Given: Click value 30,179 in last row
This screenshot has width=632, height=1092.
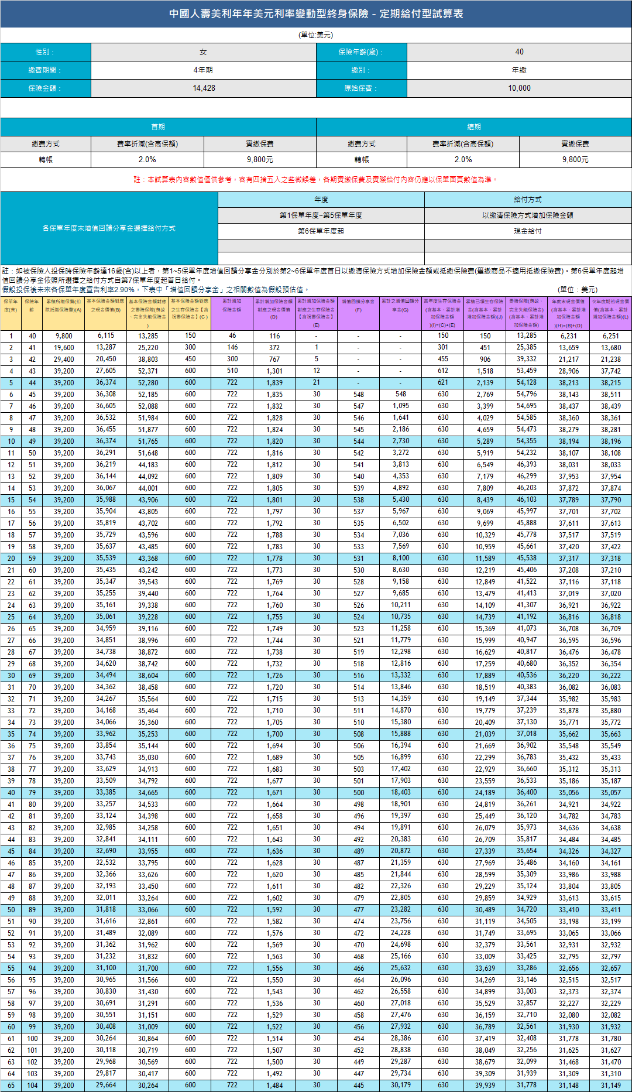Looking at the screenshot, I should pyautogui.click(x=401, y=1086).
